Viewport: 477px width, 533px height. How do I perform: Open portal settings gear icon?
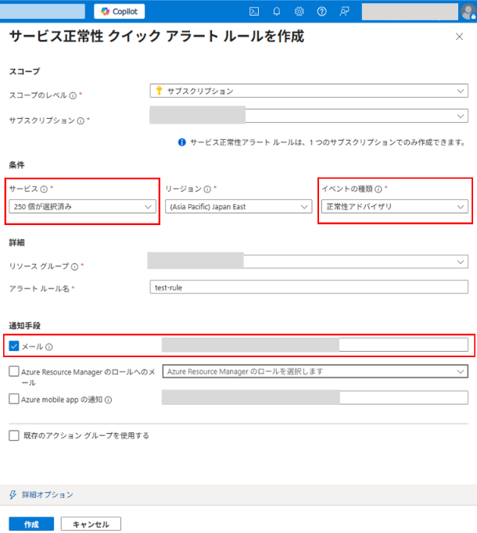point(299,12)
